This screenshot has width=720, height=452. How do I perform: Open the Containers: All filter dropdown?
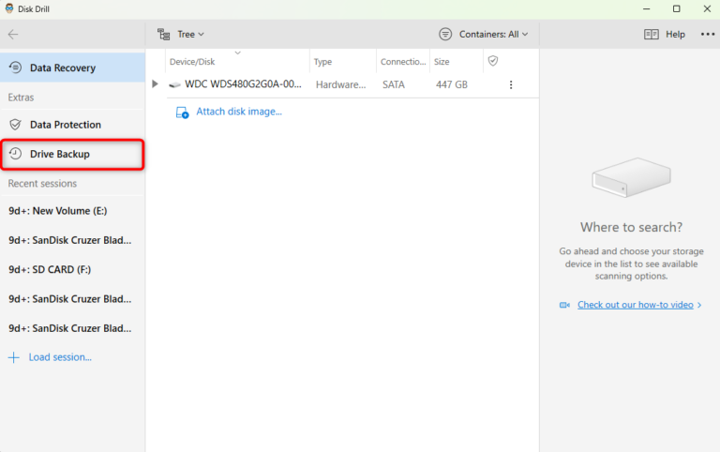(x=484, y=35)
